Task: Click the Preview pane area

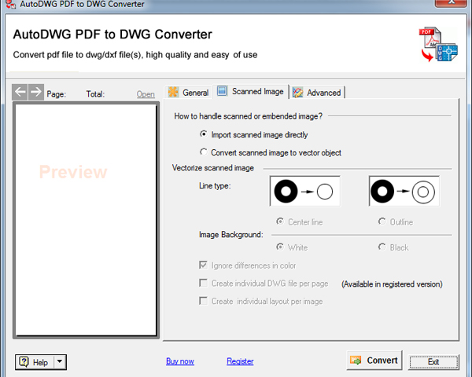Action: (x=86, y=220)
